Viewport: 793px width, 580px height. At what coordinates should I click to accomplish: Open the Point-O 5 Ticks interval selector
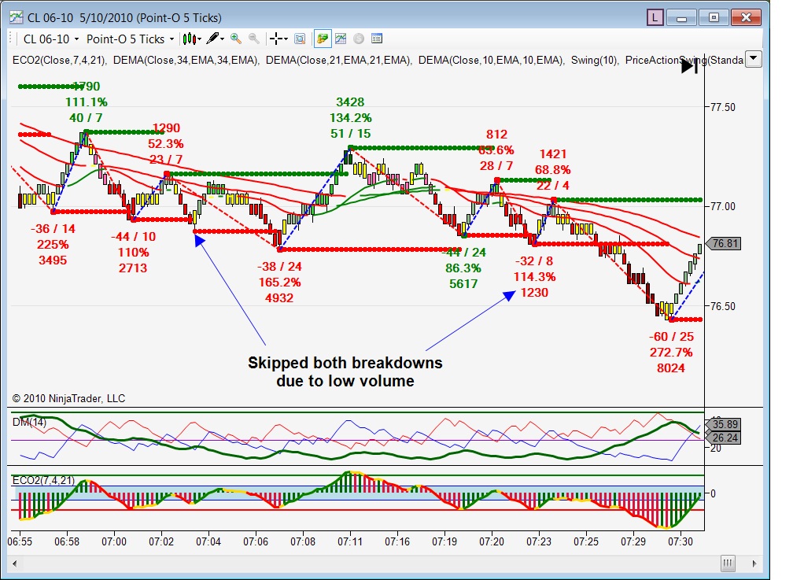[130, 39]
